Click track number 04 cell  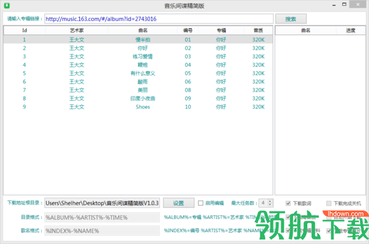tap(188, 65)
